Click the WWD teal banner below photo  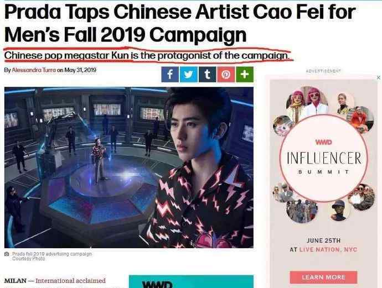click(191, 282)
